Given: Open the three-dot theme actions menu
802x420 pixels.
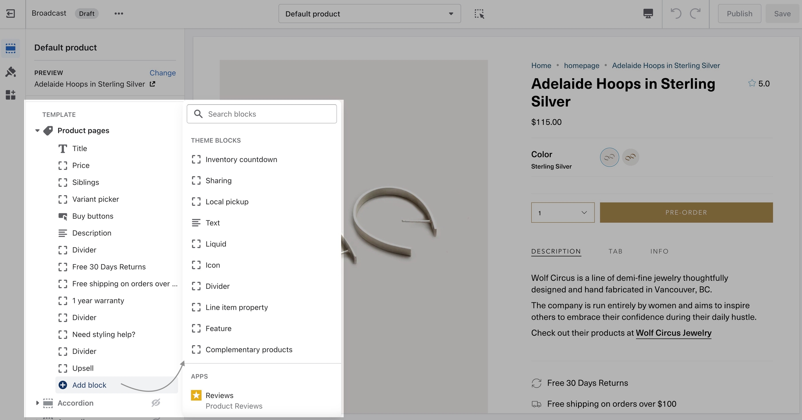Looking at the screenshot, I should point(119,14).
